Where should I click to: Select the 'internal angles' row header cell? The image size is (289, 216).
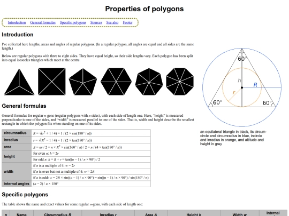[x=17, y=184]
